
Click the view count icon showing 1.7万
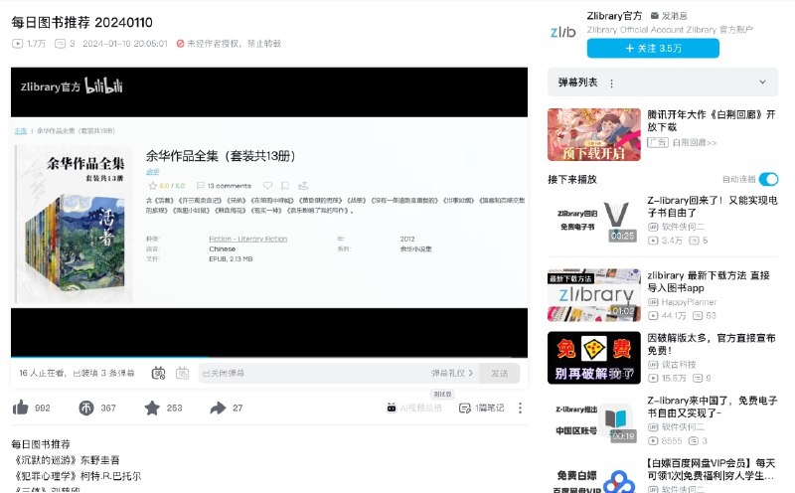(17, 44)
